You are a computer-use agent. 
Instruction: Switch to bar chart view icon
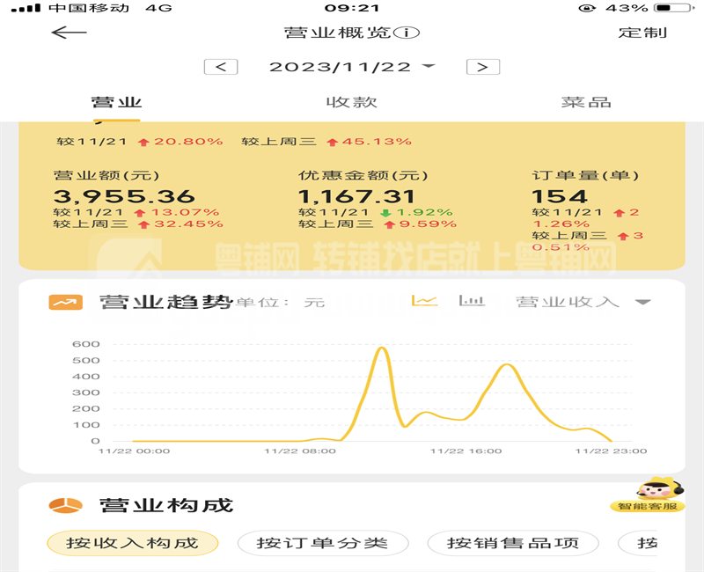(473, 301)
